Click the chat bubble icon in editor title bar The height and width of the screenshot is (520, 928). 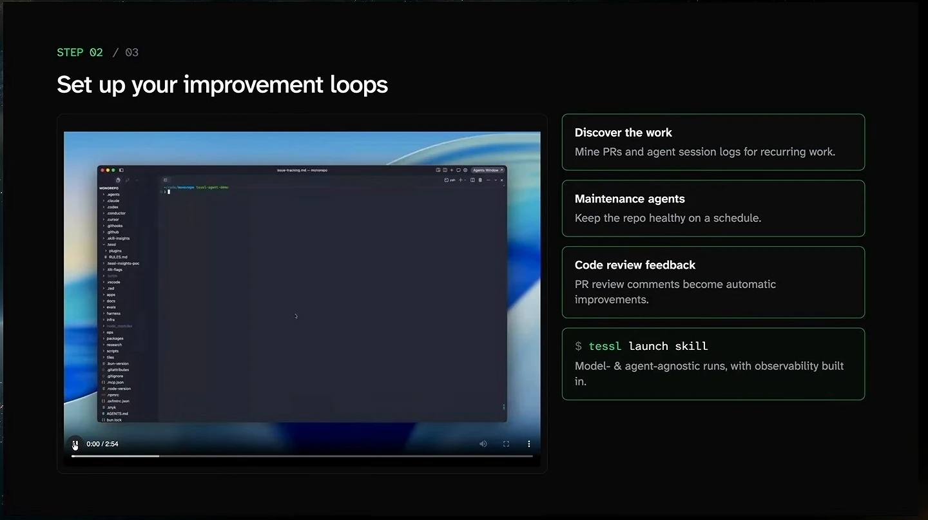pyautogui.click(x=458, y=170)
